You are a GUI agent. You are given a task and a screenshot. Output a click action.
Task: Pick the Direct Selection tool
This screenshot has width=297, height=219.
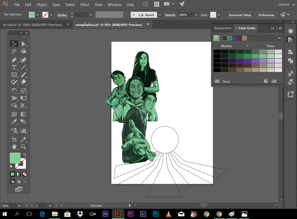pyautogui.click(x=23, y=44)
